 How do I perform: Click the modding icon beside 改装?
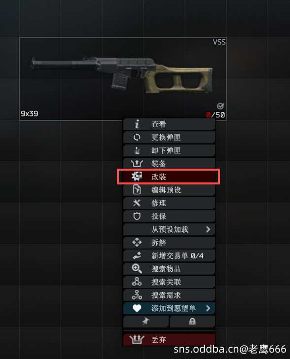pos(137,177)
